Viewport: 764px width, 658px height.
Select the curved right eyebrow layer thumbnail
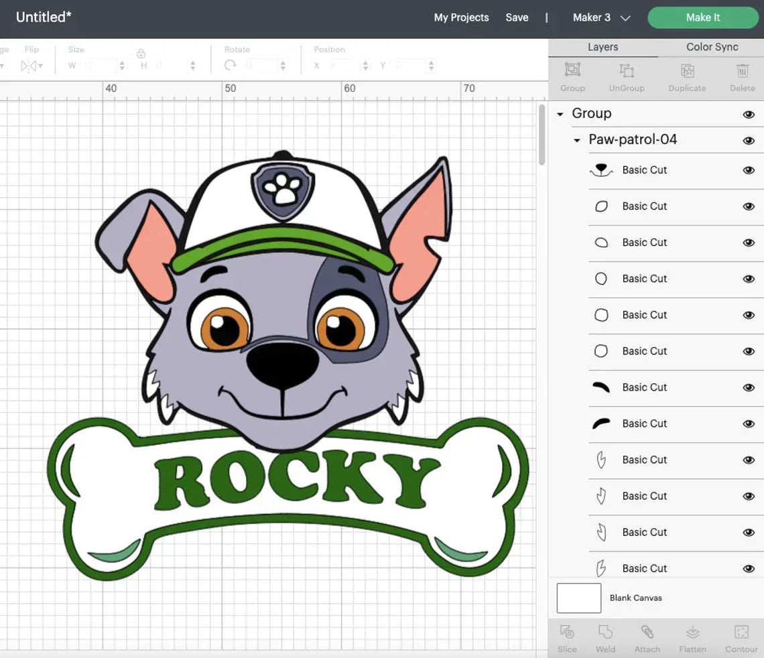[x=600, y=387]
